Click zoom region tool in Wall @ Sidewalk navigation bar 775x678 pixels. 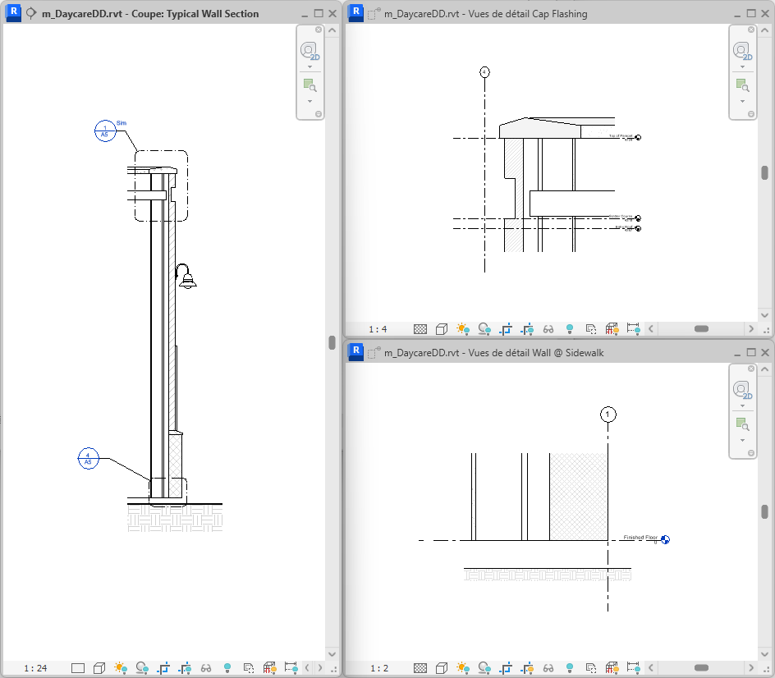(742, 424)
